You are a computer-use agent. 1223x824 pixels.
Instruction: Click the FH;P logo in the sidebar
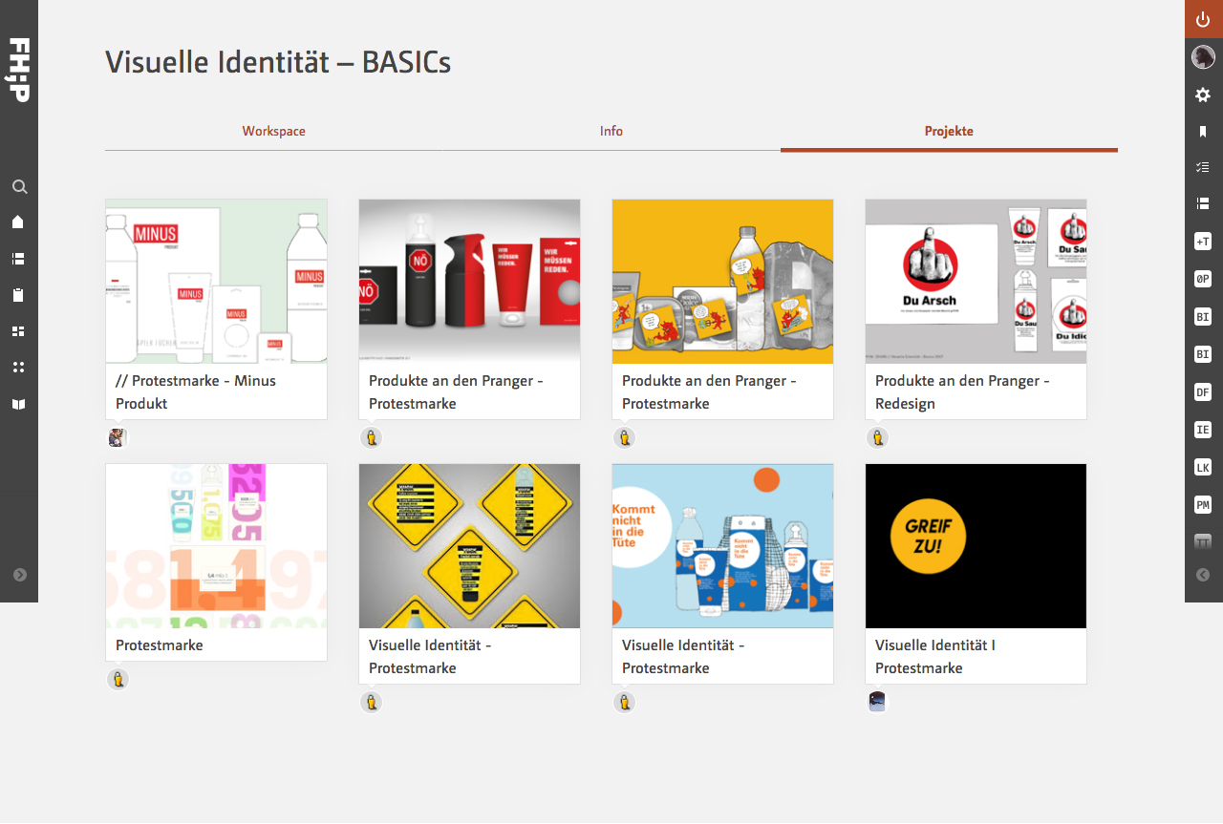click(x=18, y=70)
